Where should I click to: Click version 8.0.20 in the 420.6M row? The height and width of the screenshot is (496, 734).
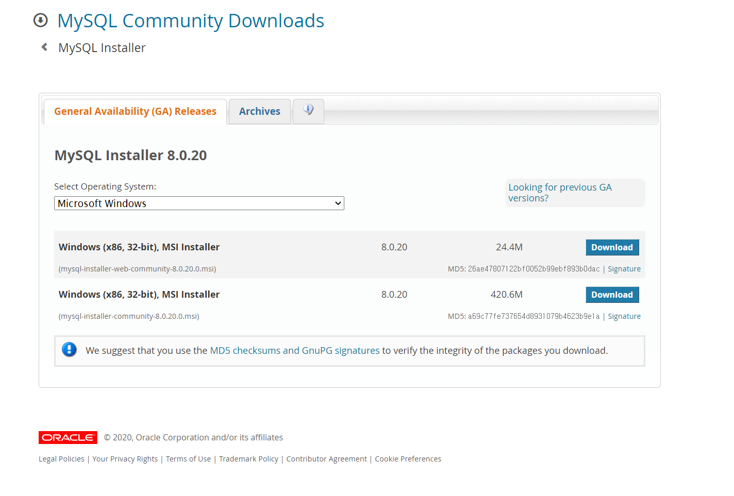394,295
